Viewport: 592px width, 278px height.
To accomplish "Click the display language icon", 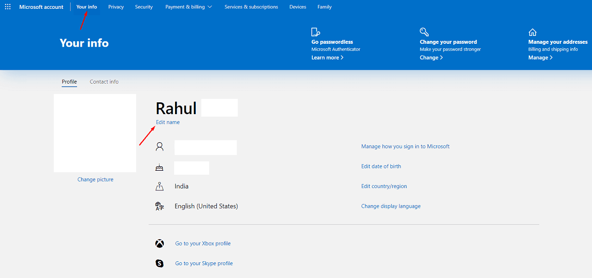I will [x=159, y=206].
